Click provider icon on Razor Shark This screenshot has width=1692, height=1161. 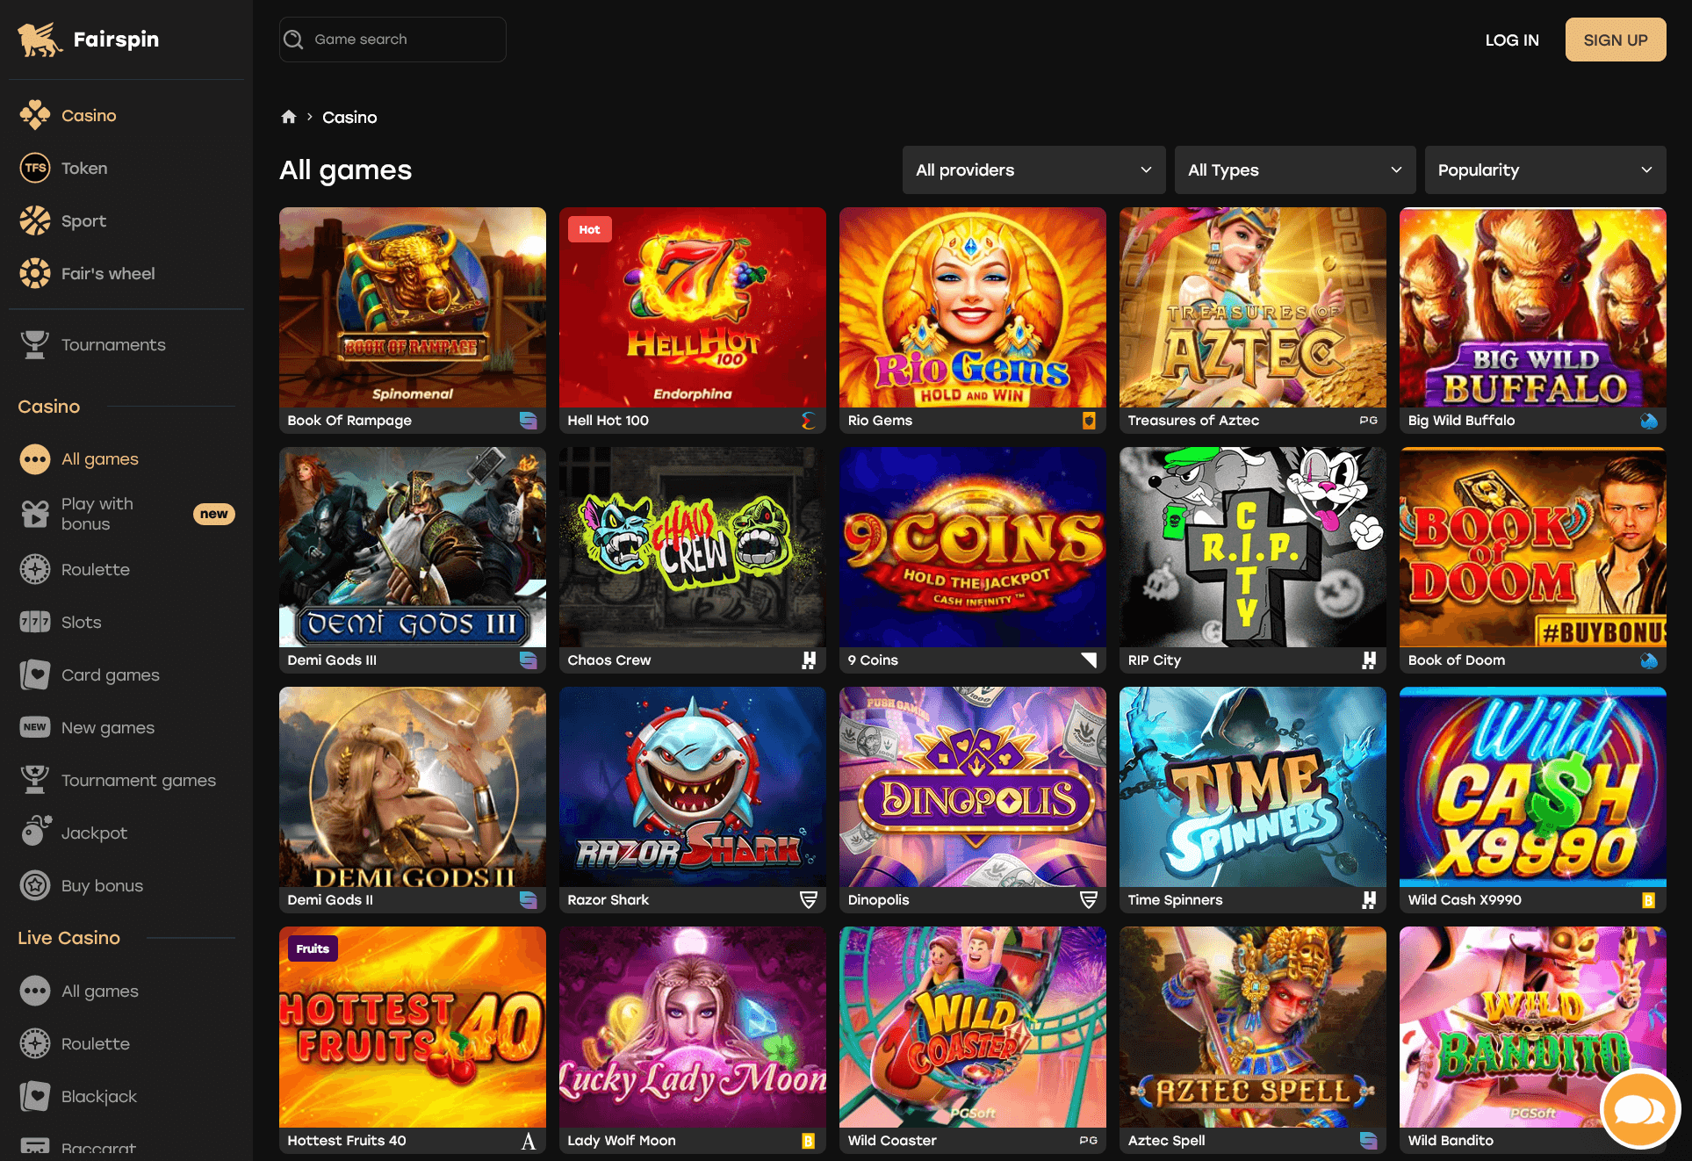coord(808,899)
